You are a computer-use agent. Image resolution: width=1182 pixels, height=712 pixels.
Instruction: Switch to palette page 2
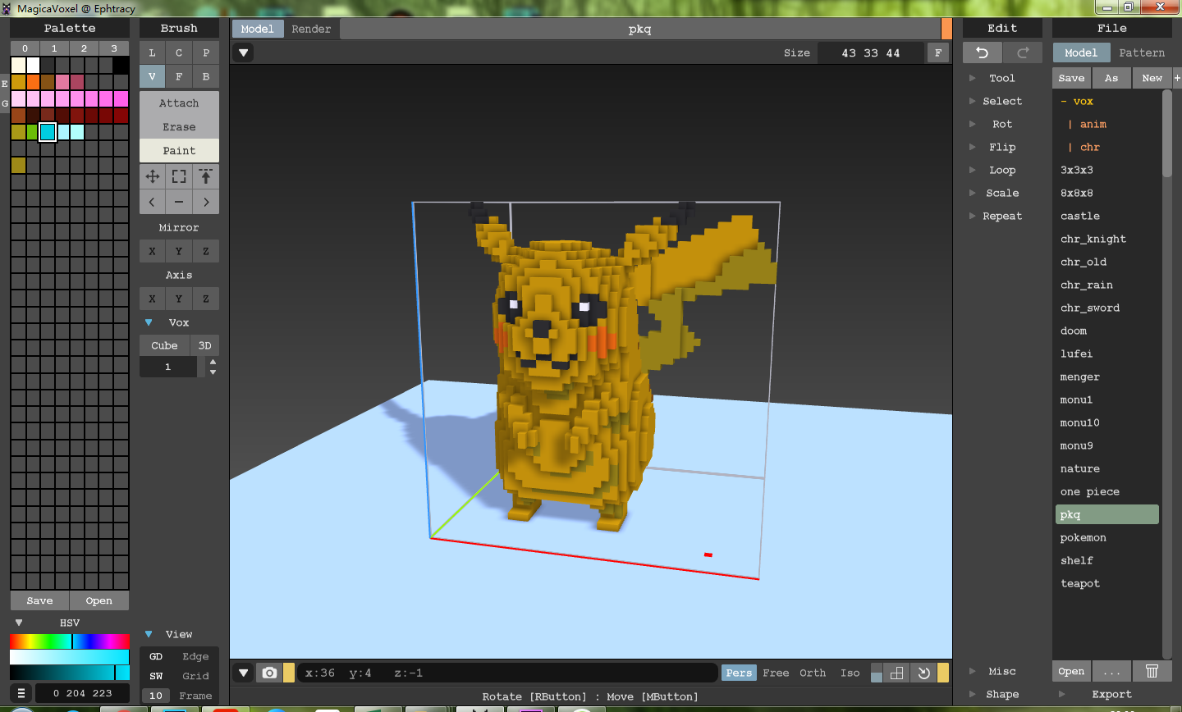[84, 48]
